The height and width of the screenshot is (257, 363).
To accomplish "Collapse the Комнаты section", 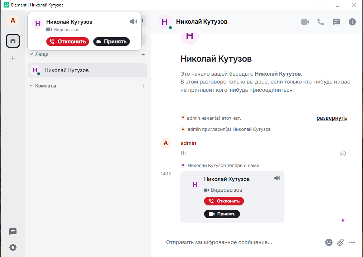I will 31,86.
